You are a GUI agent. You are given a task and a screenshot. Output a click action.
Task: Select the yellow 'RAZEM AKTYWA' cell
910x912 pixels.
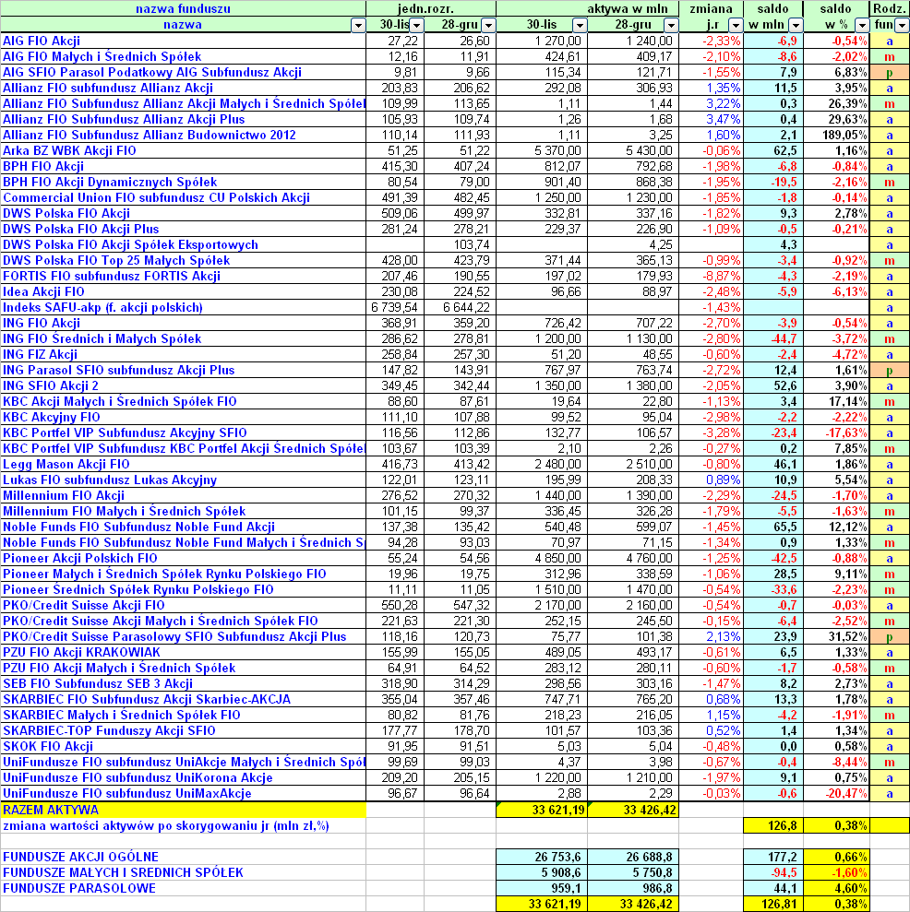click(x=183, y=810)
